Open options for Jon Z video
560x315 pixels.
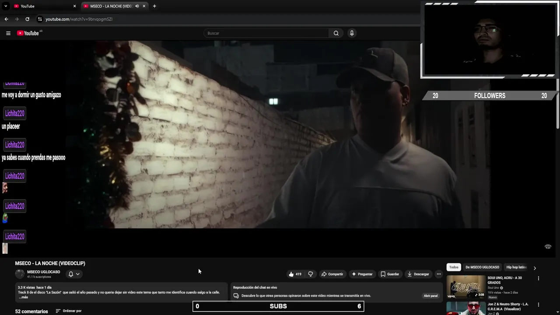(539, 304)
